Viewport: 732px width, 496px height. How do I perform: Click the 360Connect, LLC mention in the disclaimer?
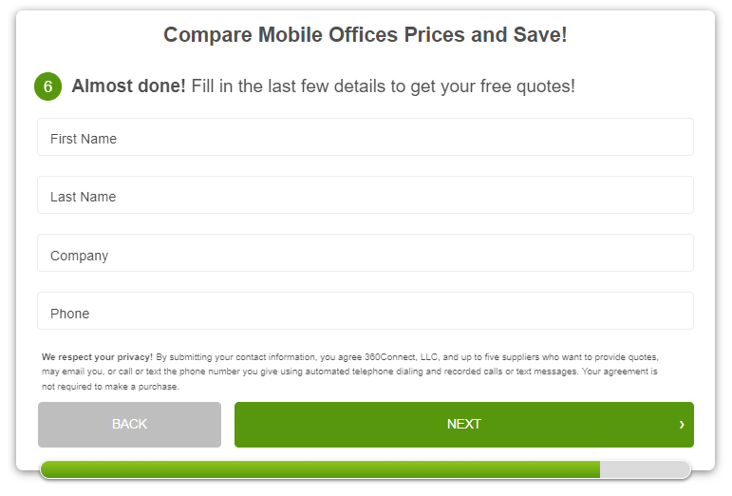[x=402, y=357]
